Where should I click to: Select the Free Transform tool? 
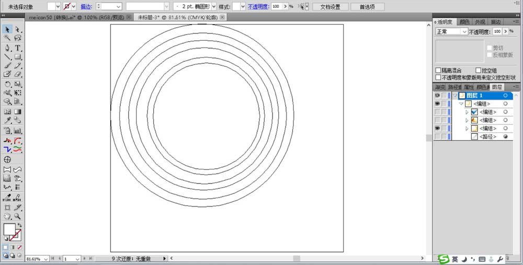coord(17,93)
